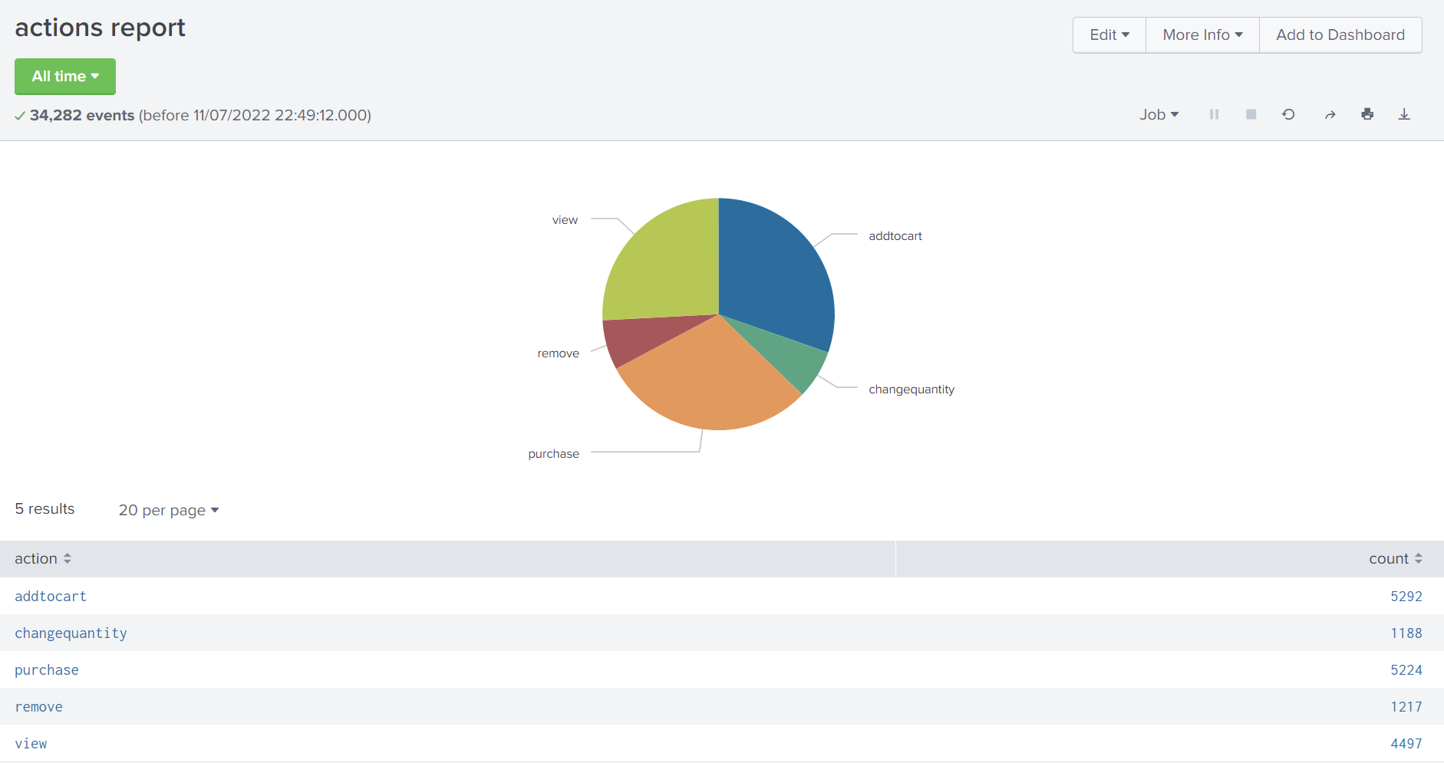Viewport: 1444px width, 776px height.
Task: Print the actions report
Action: pyautogui.click(x=1367, y=114)
